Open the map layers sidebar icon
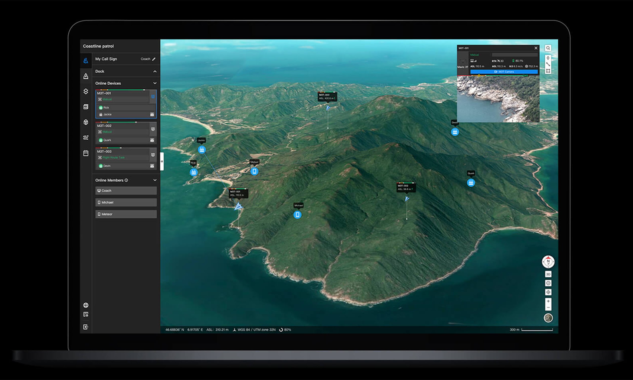This screenshot has width=633, height=380. [86, 91]
